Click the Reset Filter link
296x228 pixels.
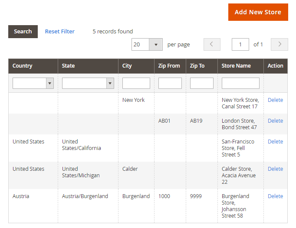pyautogui.click(x=60, y=31)
